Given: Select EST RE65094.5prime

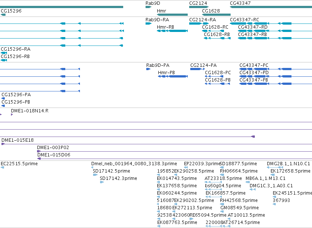Looking at the screenshot, I should pos(208,216).
